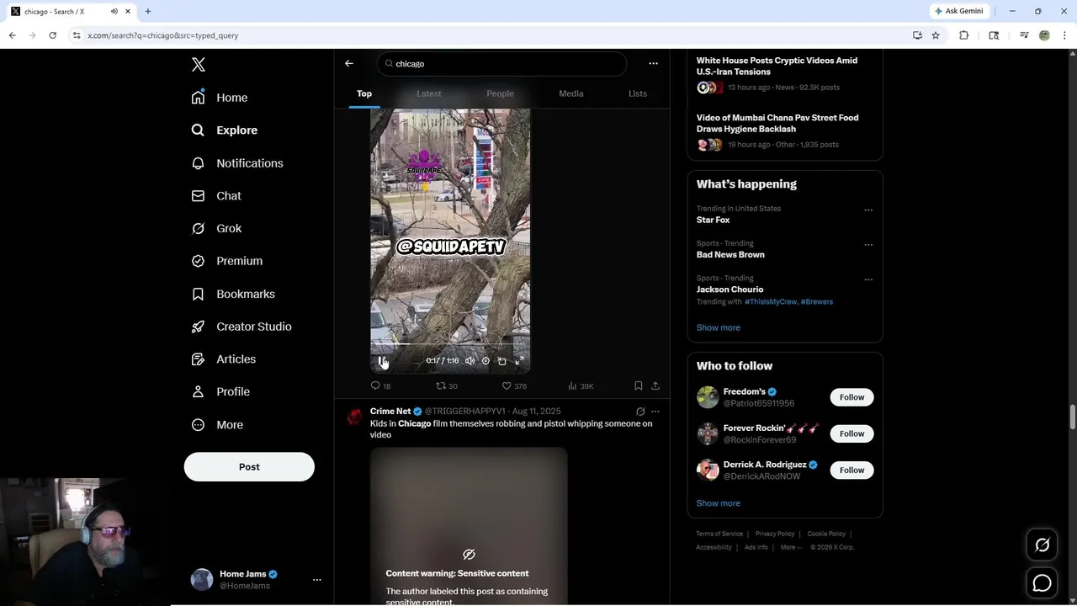
Task: View analytics showing 39K views
Action: pyautogui.click(x=581, y=385)
